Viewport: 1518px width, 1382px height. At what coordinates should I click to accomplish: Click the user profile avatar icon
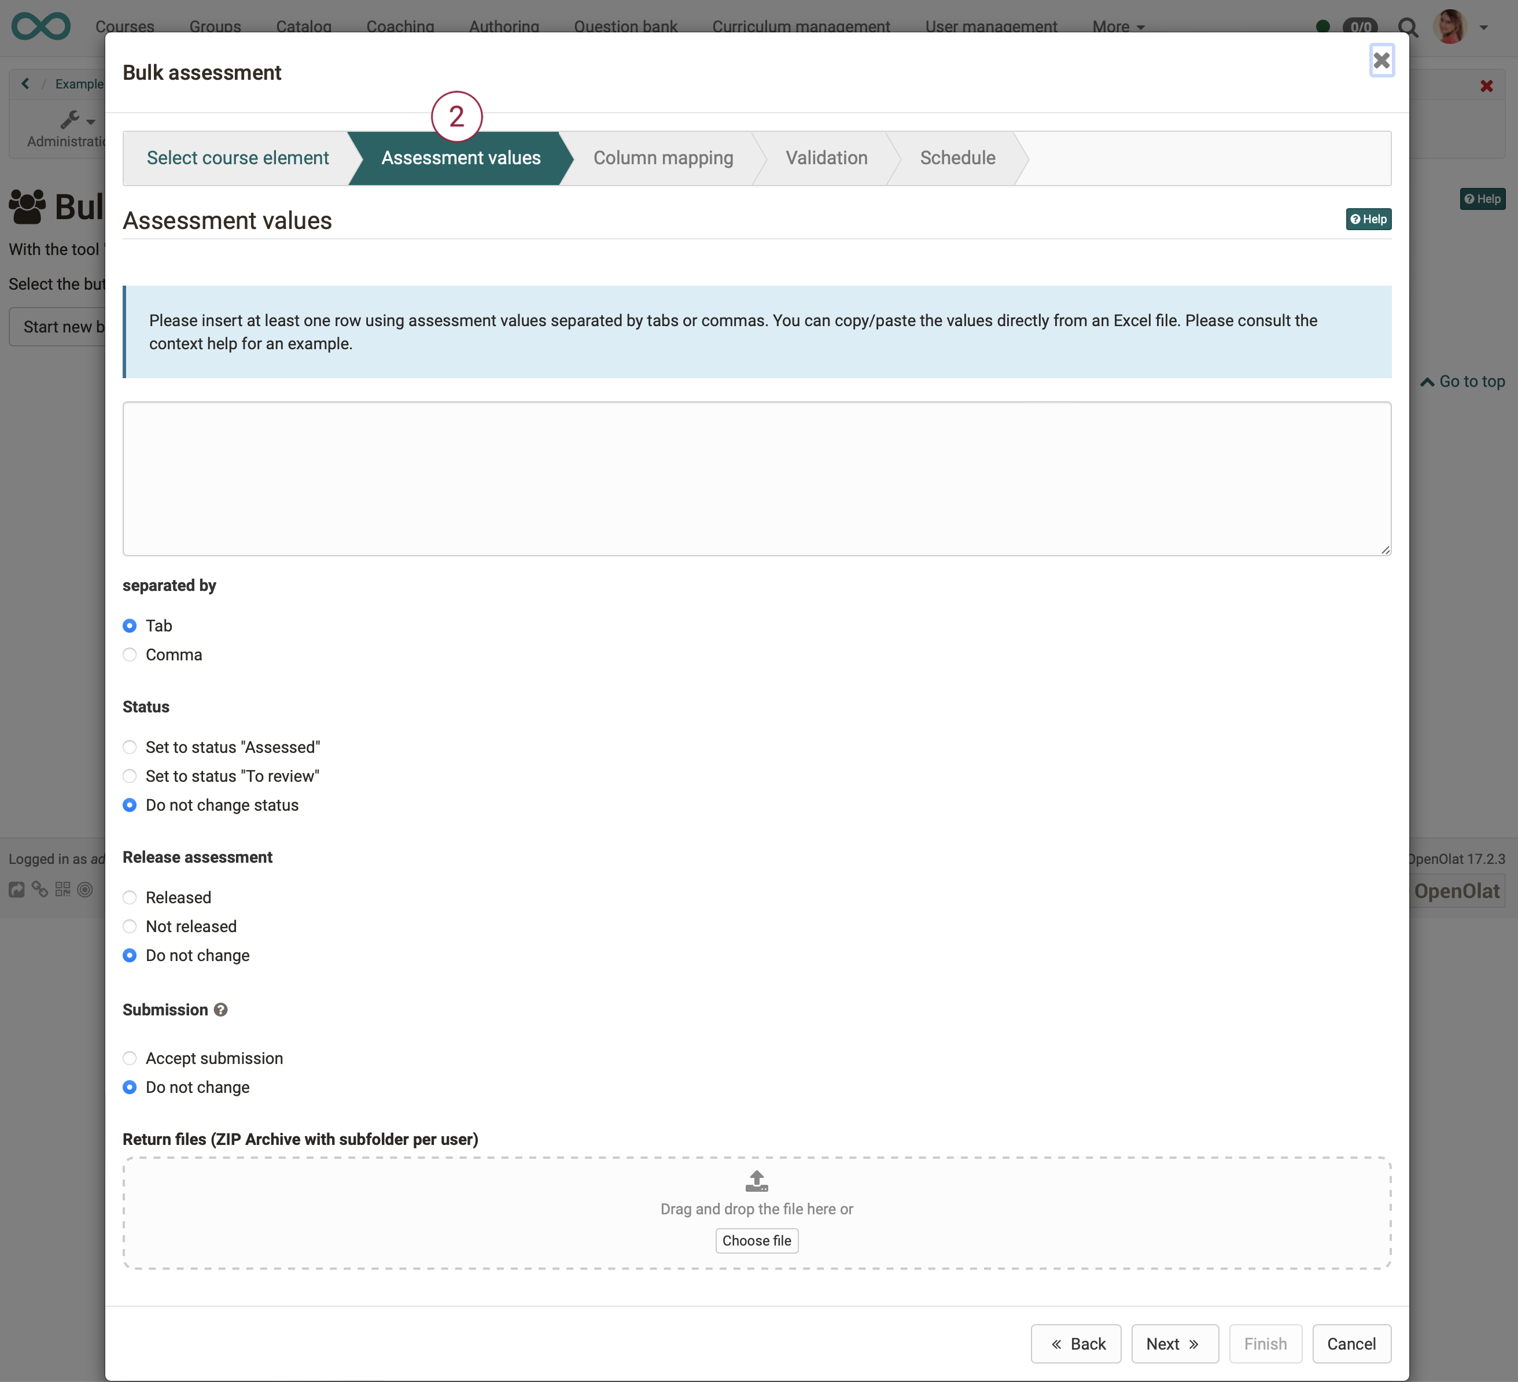pyautogui.click(x=1453, y=27)
